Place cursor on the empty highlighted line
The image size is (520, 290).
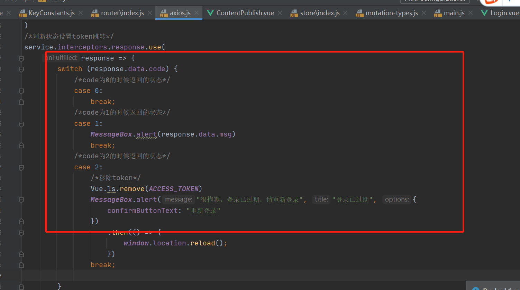click(272, 275)
